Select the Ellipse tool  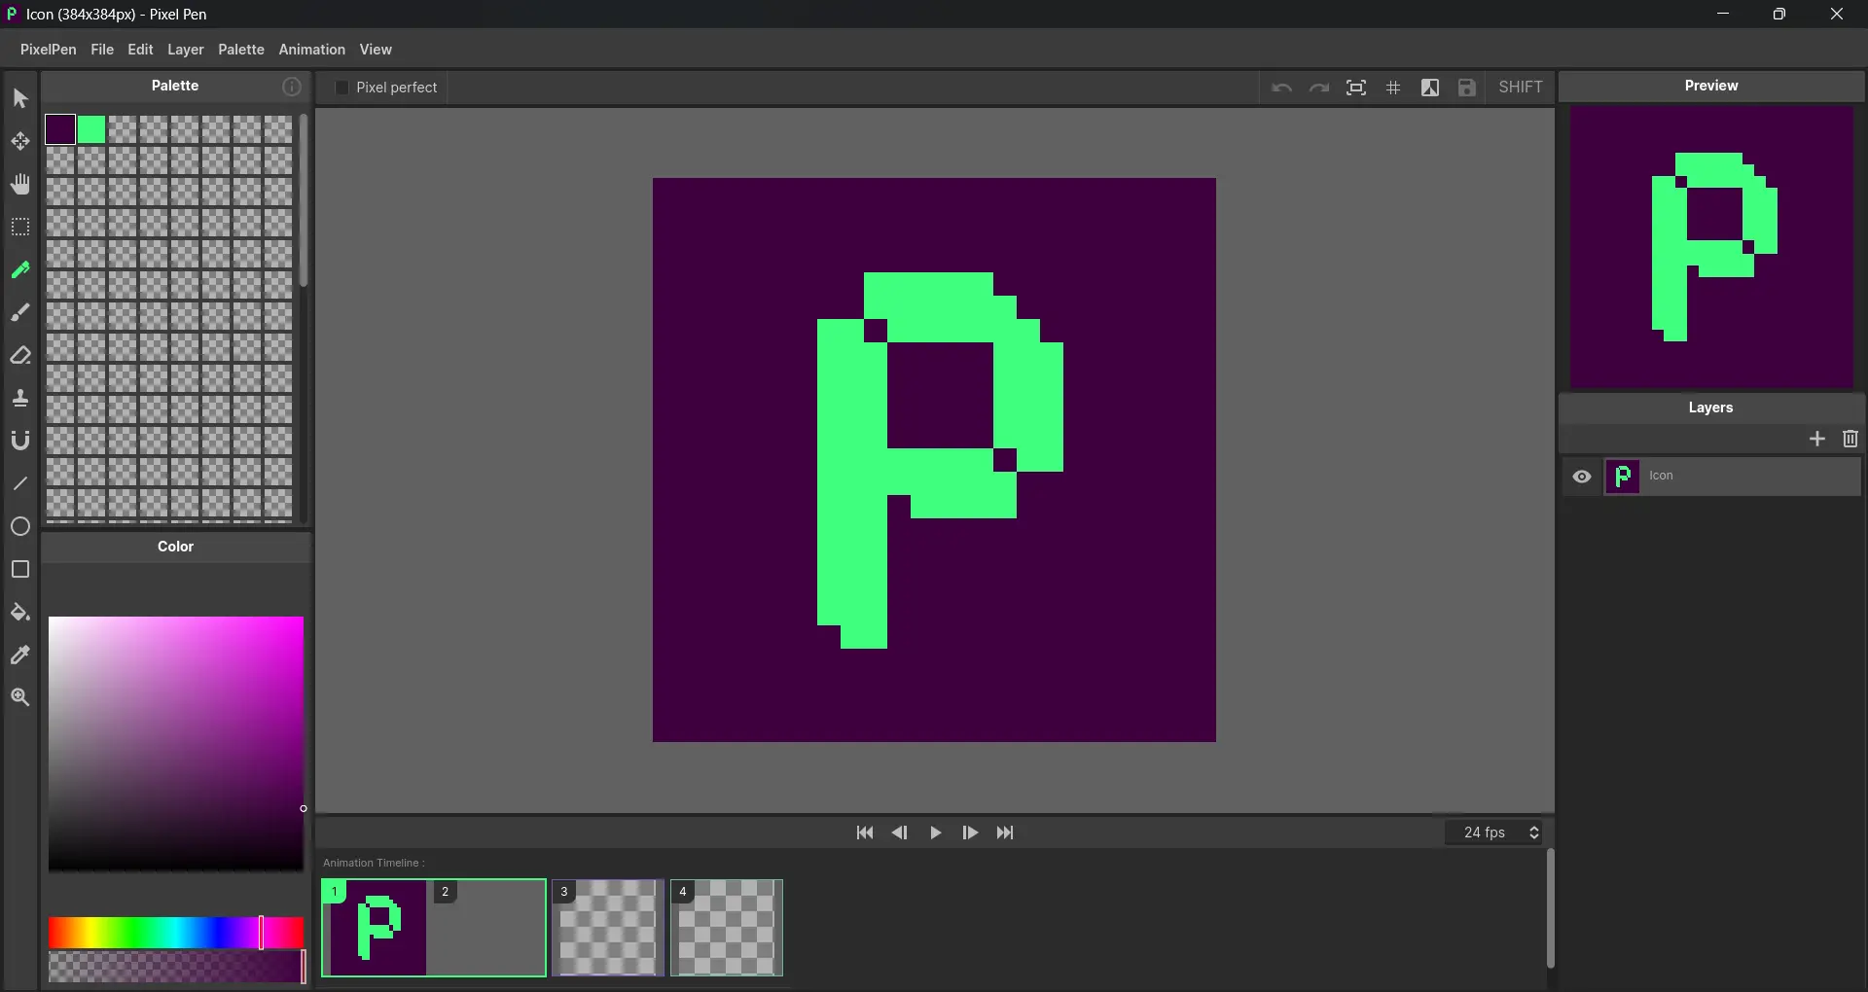20,526
